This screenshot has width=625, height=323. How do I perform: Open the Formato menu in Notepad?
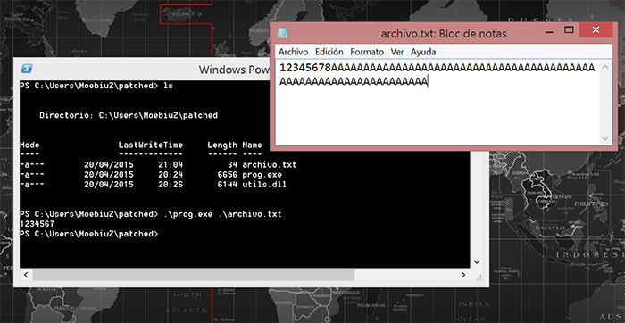pyautogui.click(x=367, y=52)
